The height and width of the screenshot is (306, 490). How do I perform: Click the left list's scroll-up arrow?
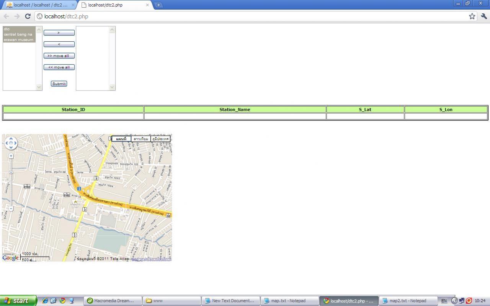[39, 29]
